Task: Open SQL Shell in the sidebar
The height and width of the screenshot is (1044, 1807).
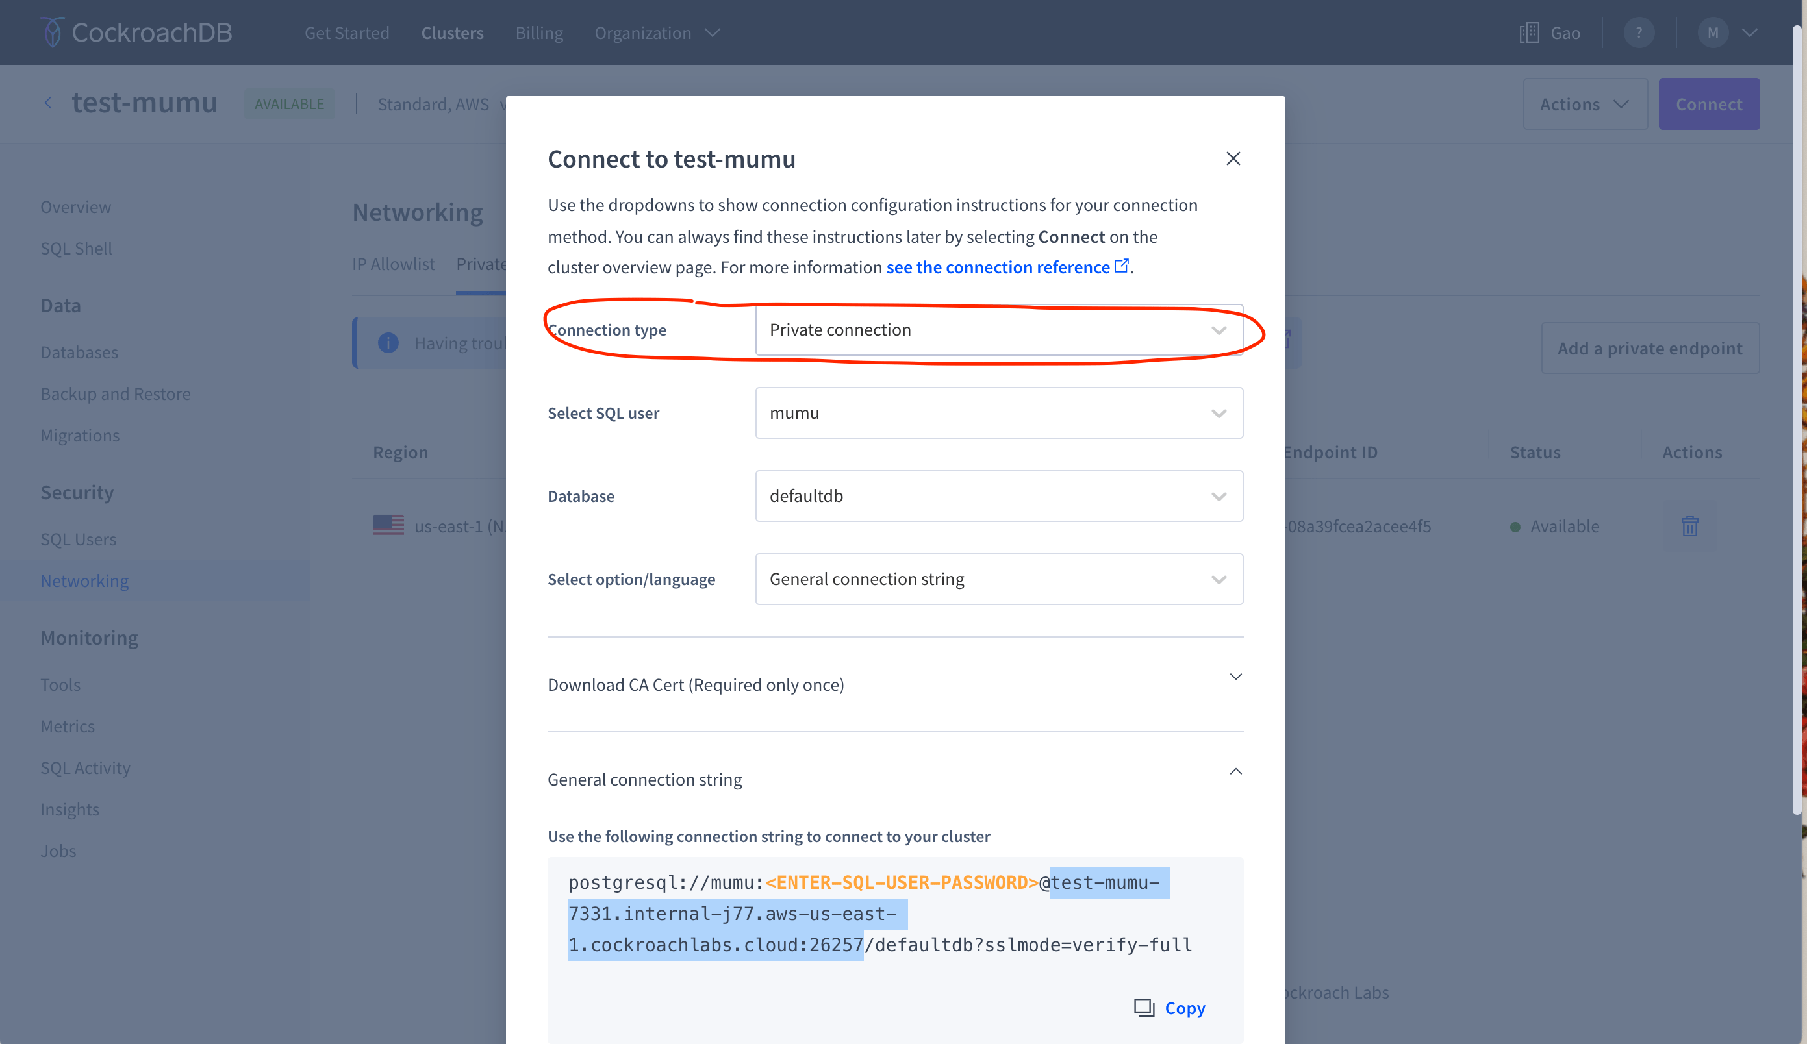Action: coord(76,249)
